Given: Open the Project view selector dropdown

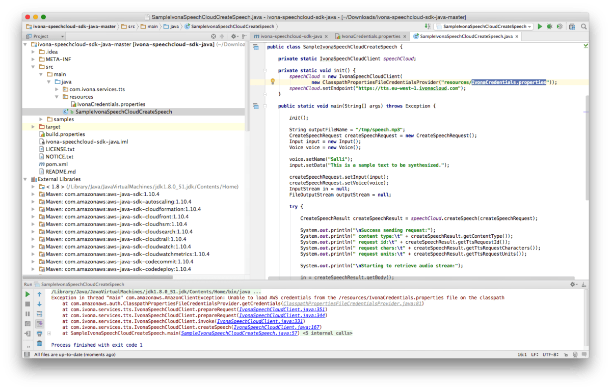Looking at the screenshot, I should click(x=44, y=36).
